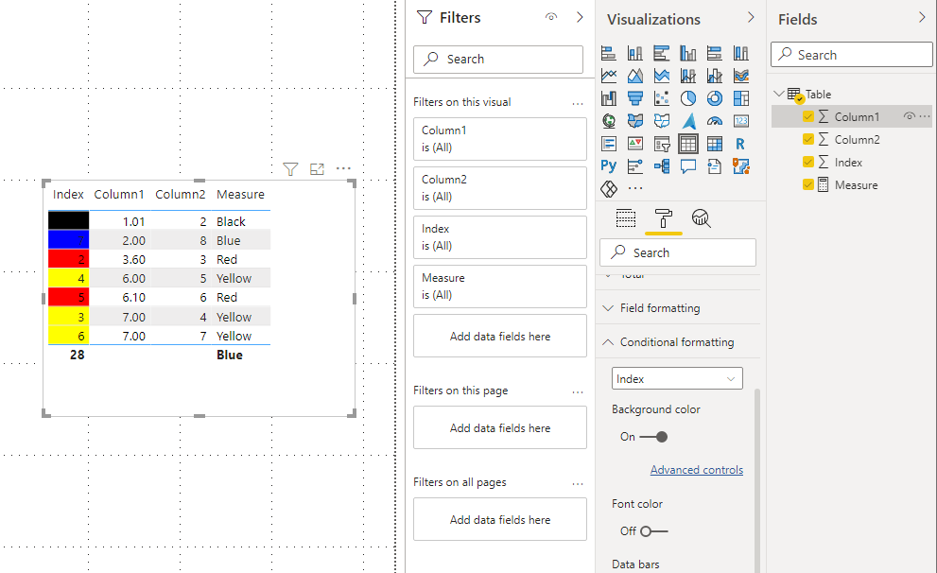This screenshot has width=937, height=573.
Task: Select the Q&A speech bubble visual
Action: [687, 166]
